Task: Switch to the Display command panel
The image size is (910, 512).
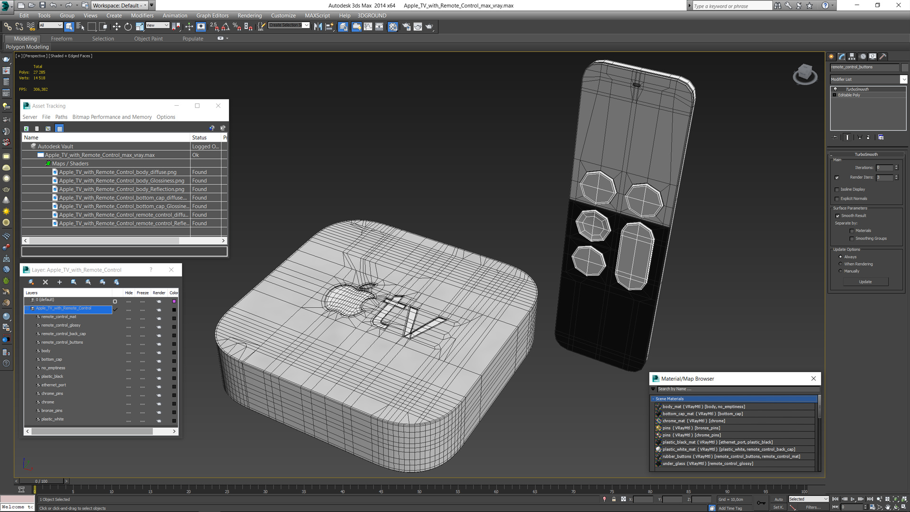Action: [x=873, y=56]
